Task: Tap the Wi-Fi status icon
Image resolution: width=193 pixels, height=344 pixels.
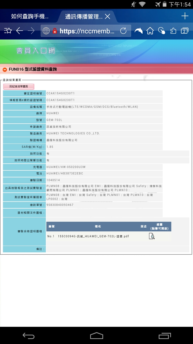Action: pos(142,4)
